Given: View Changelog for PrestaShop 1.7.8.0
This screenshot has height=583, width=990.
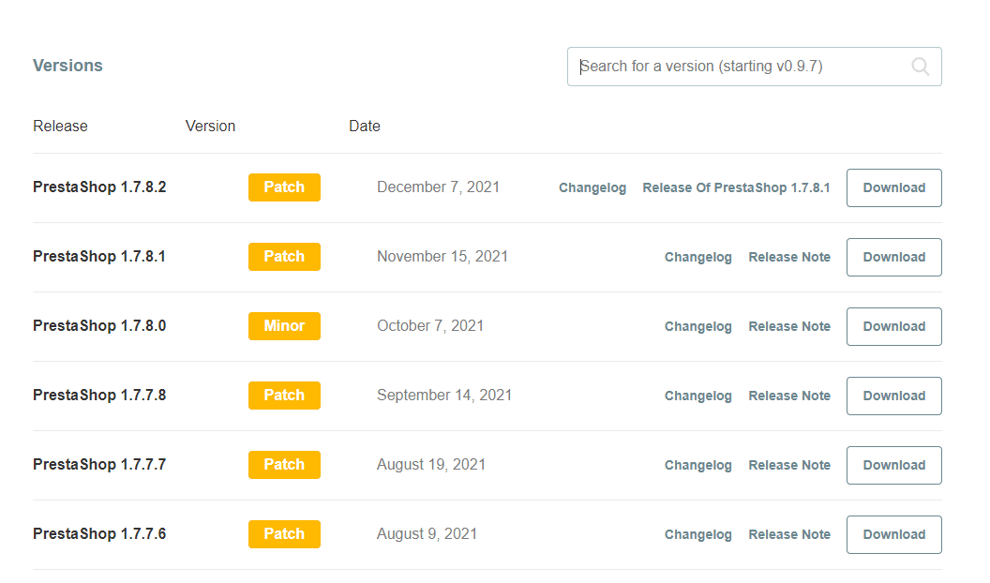Looking at the screenshot, I should coord(698,326).
